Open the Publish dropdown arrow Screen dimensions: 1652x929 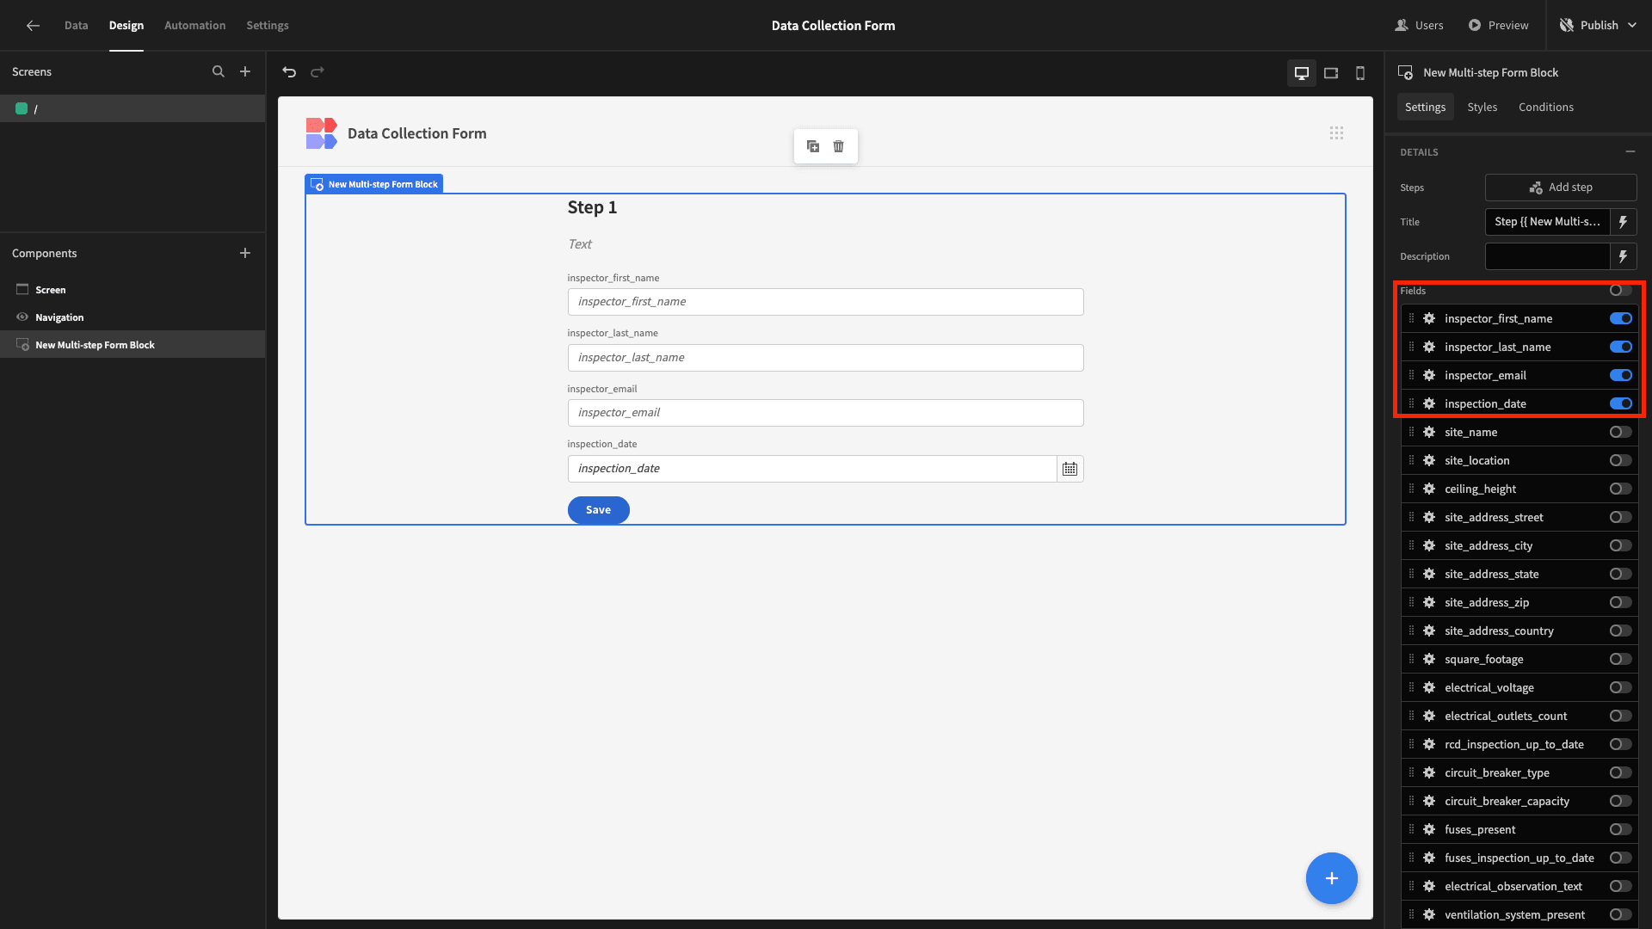point(1632,26)
